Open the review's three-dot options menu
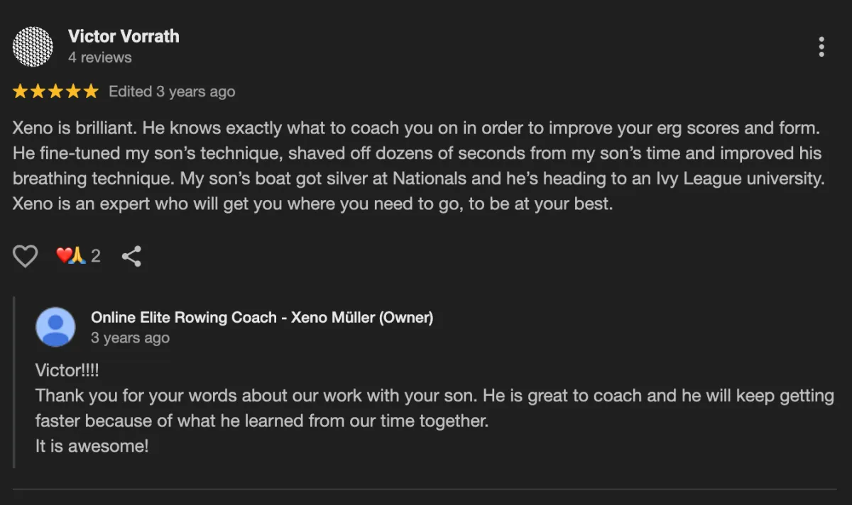This screenshot has width=852, height=505. click(x=821, y=47)
